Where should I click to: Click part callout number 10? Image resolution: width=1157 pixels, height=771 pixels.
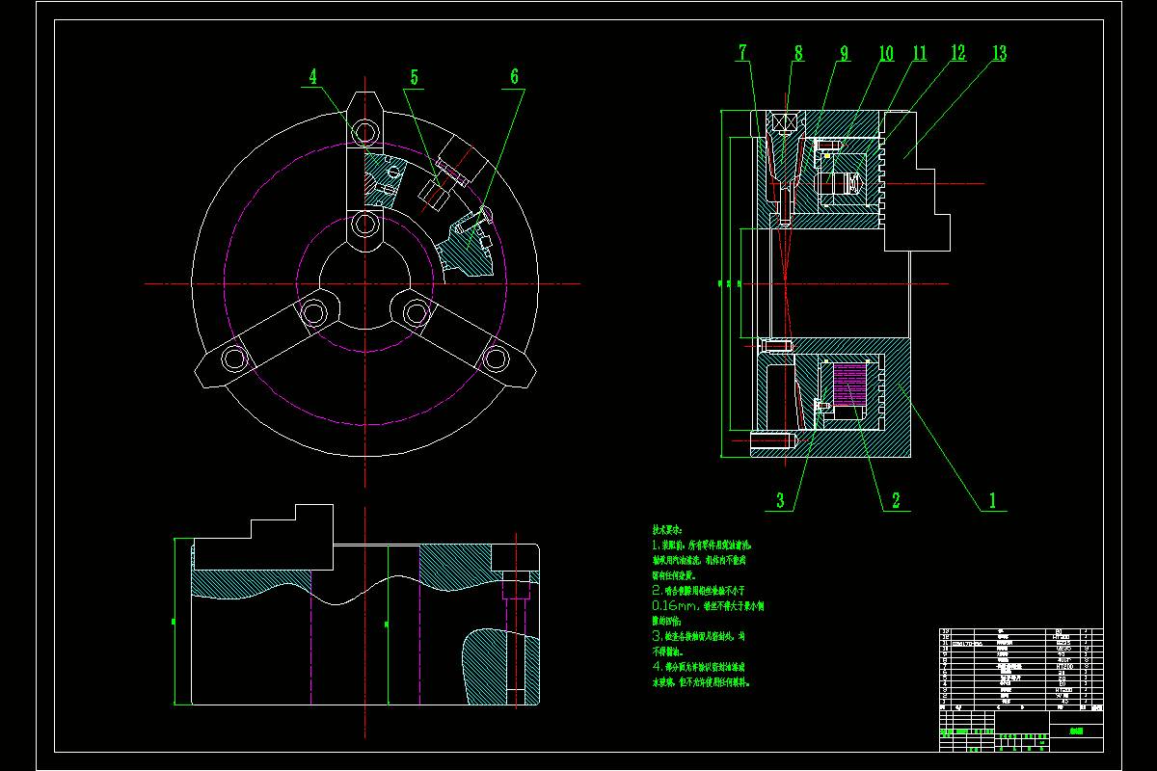tap(885, 53)
